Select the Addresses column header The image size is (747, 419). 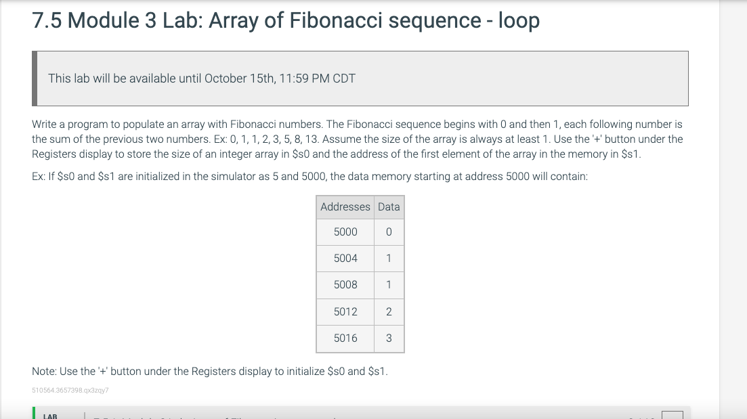coord(345,207)
